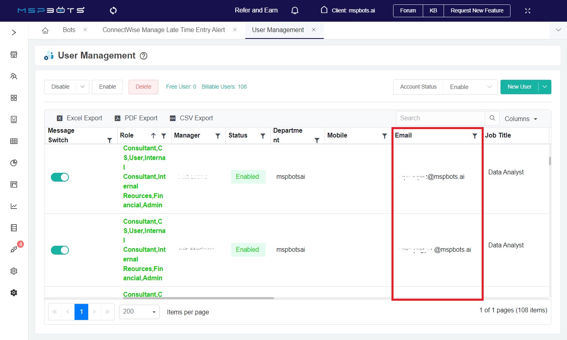
Task: Toggle first row Message Switch off
Action: coord(60,177)
